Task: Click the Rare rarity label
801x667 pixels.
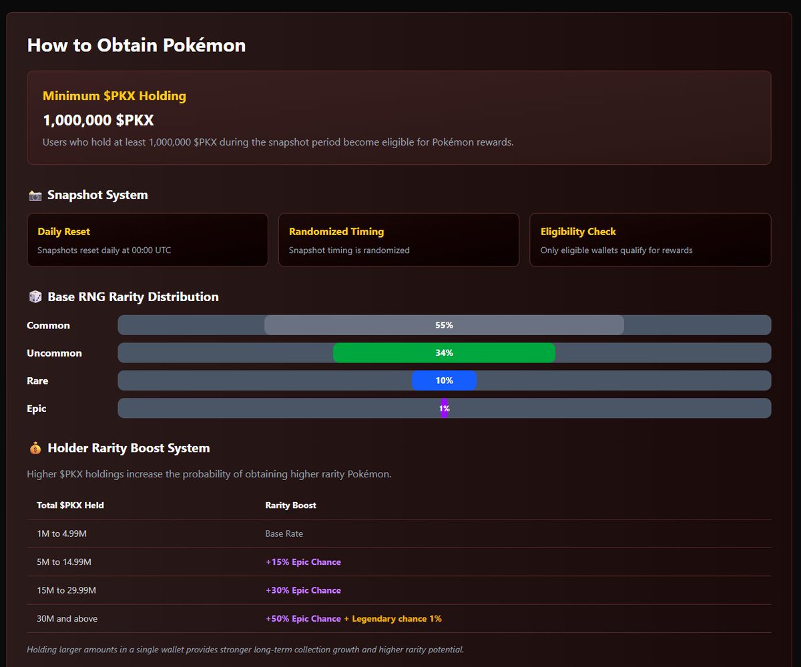Action: point(37,381)
